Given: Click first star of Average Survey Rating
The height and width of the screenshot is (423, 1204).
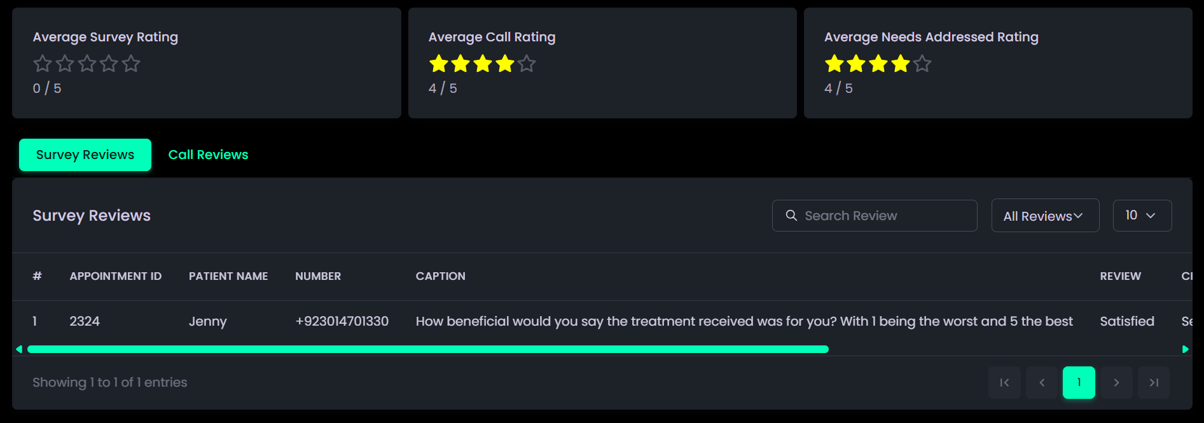Looking at the screenshot, I should coord(43,64).
